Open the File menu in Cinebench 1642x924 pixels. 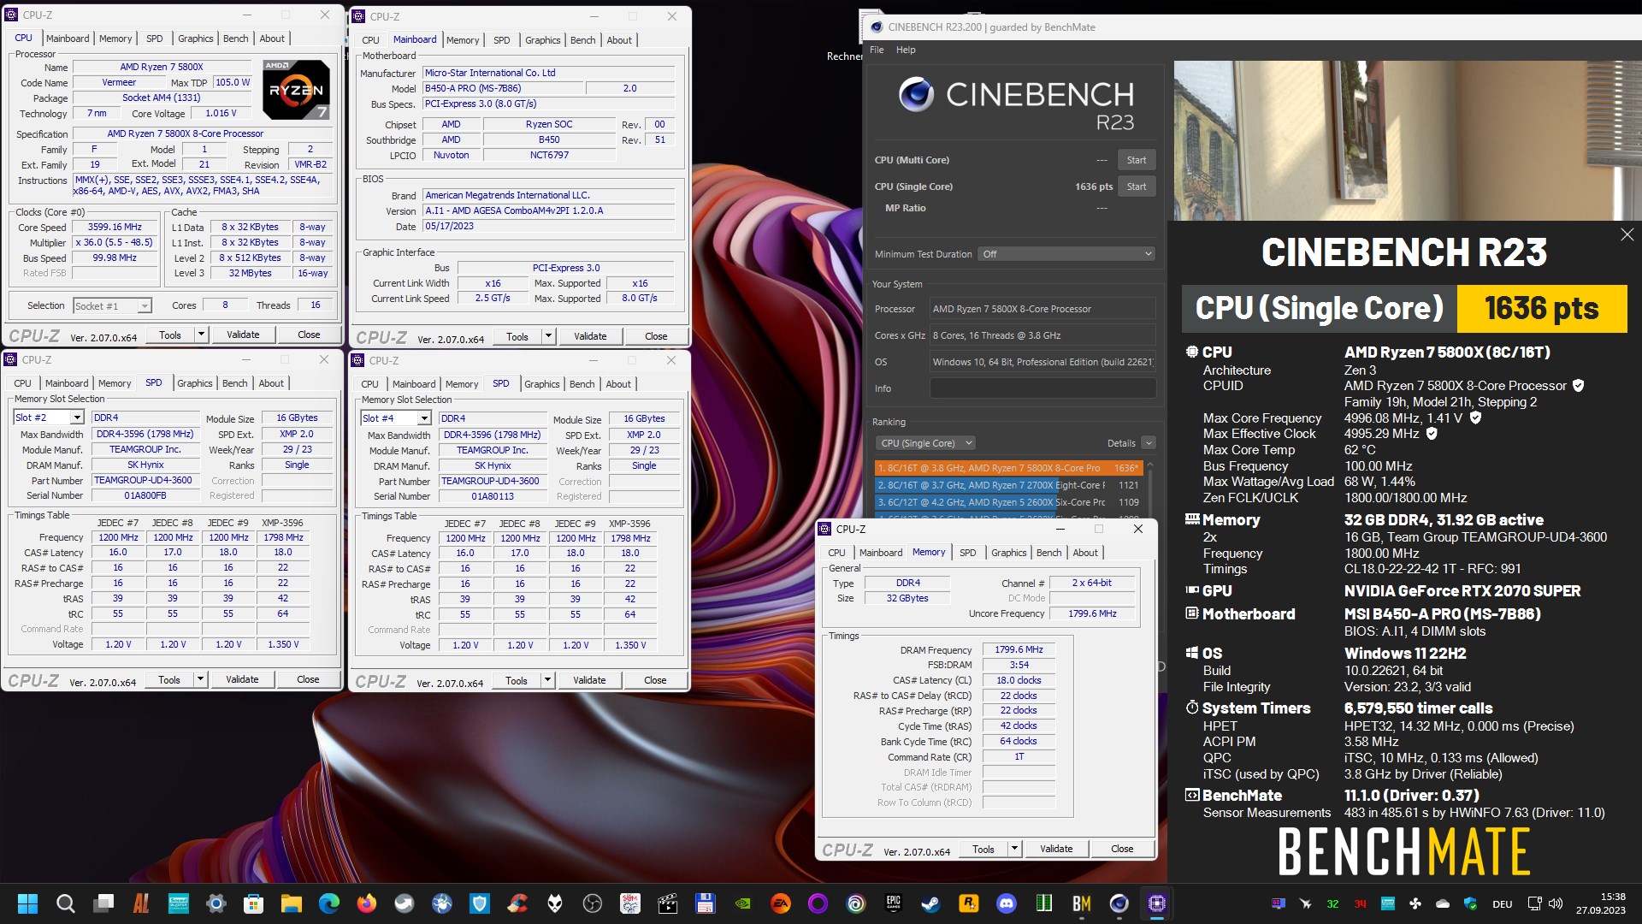[877, 50]
